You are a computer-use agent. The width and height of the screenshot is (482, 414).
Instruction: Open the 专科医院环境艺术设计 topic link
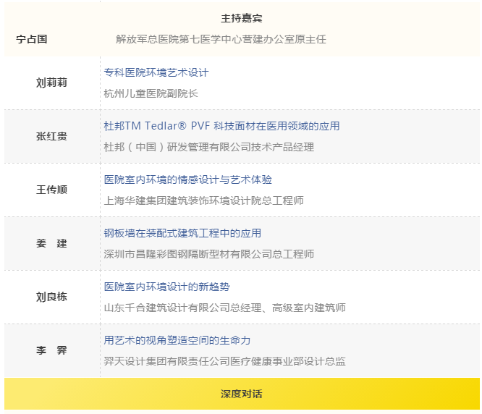pyautogui.click(x=156, y=72)
